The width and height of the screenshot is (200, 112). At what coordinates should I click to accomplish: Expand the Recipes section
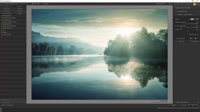(5, 100)
